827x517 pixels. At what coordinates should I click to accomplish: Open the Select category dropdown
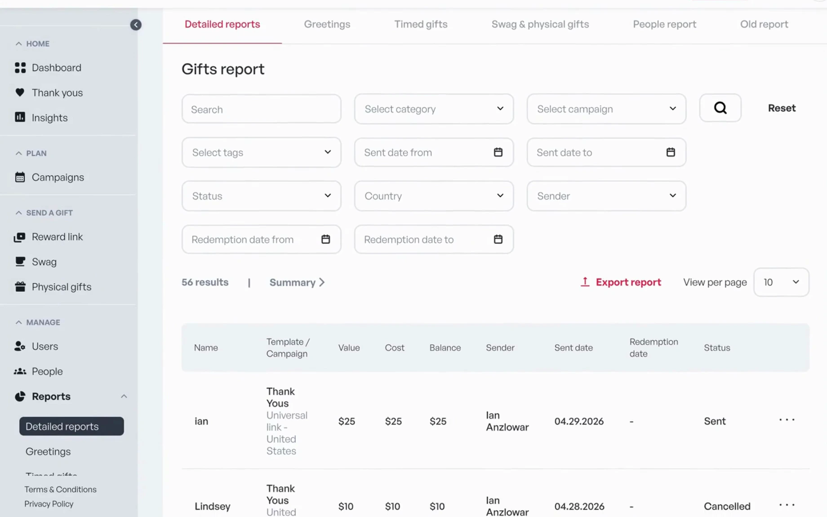click(x=434, y=109)
